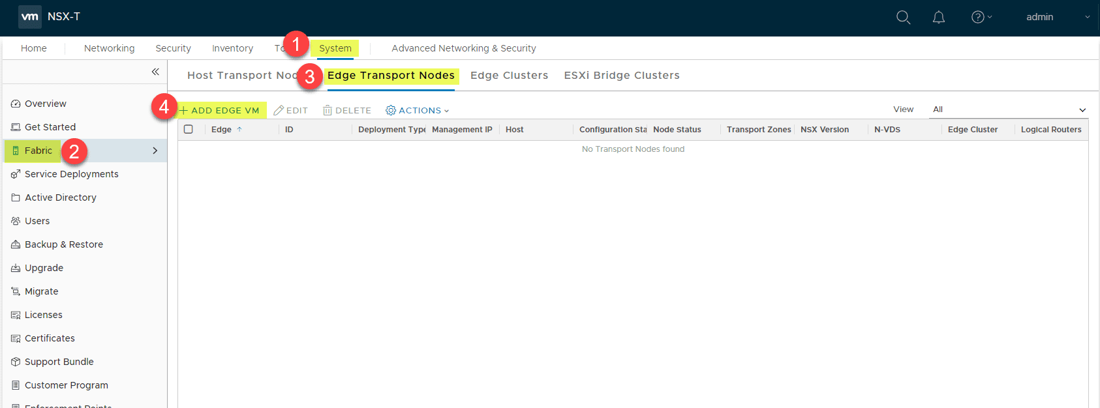The height and width of the screenshot is (408, 1100).
Task: Click the Support Bundle box icon
Action: [x=16, y=362]
